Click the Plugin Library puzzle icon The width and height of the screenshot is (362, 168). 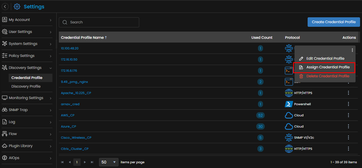(x=4, y=146)
